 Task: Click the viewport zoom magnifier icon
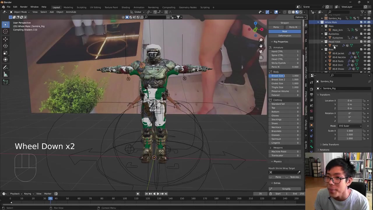[x=261, y=40]
